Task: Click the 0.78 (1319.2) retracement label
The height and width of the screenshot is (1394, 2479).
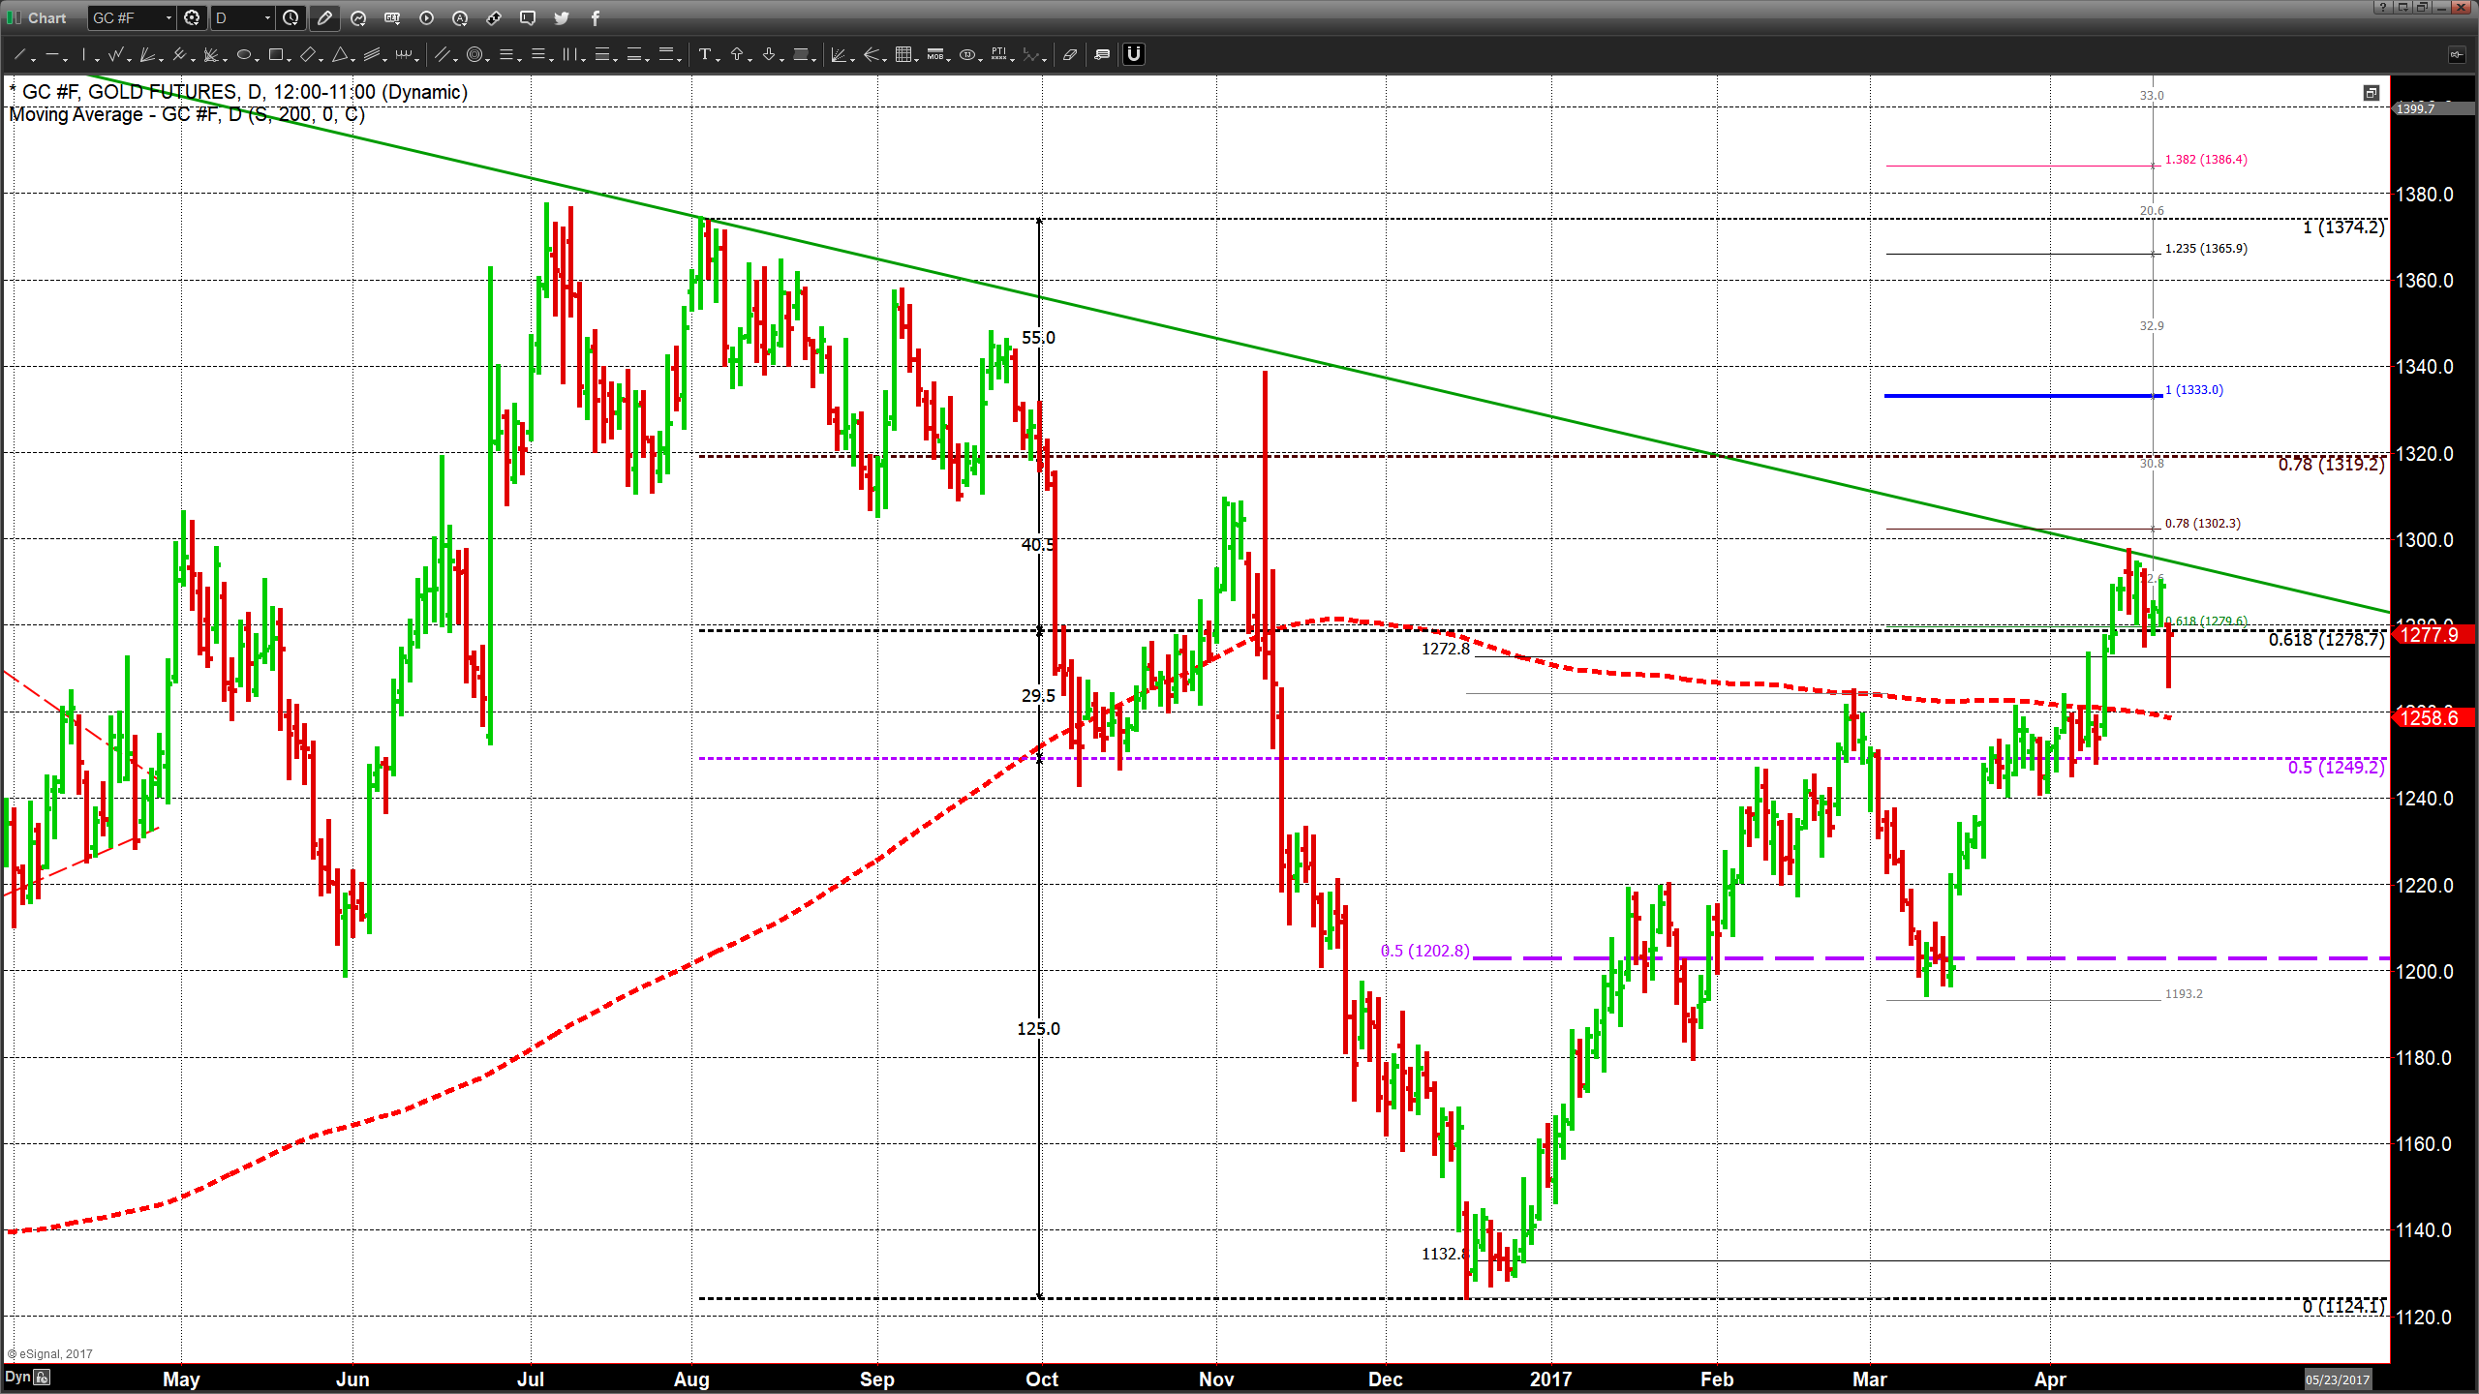Action: point(2331,465)
